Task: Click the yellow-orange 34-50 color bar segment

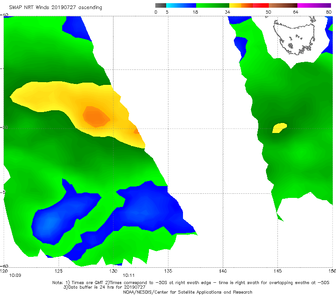Action: pos(249,5)
